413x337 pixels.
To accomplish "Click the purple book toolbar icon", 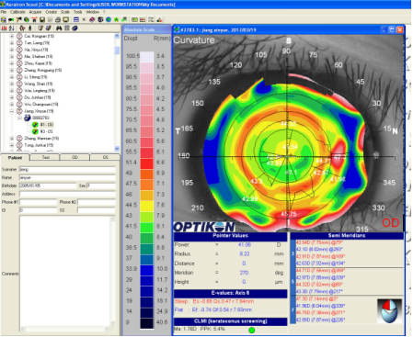I will (x=92, y=20).
